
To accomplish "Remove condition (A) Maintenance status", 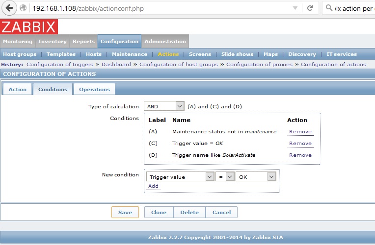I will 300,132.
